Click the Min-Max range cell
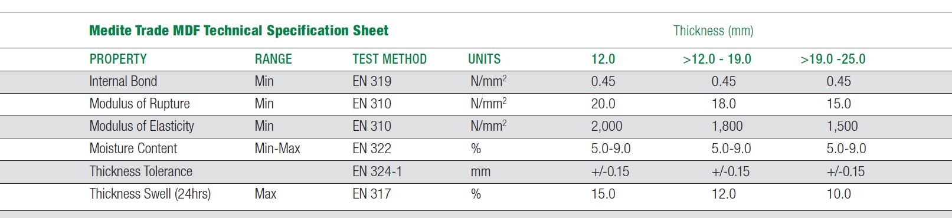The height and width of the screenshot is (218, 952). pos(277,148)
